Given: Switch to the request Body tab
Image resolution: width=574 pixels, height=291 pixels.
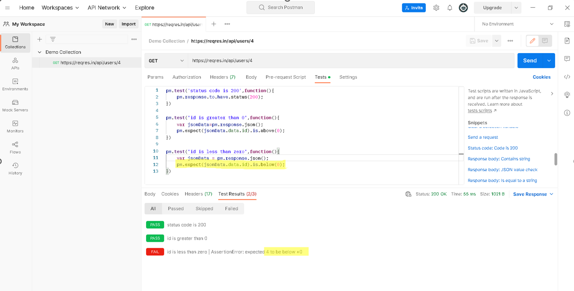Looking at the screenshot, I should coord(251,77).
